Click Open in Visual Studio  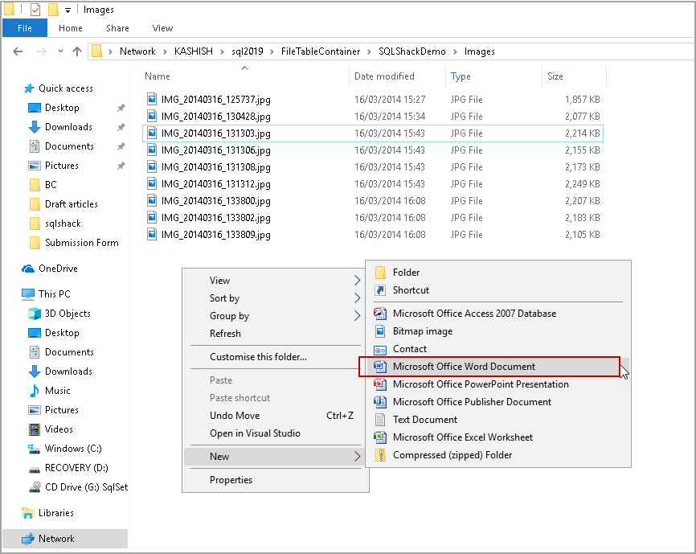(x=251, y=433)
